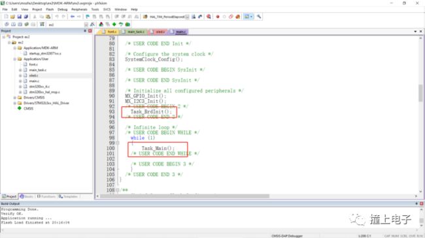Click the editor vertical scrollbar thumb
This screenshot has height=238, width=425.
coord(420,93)
